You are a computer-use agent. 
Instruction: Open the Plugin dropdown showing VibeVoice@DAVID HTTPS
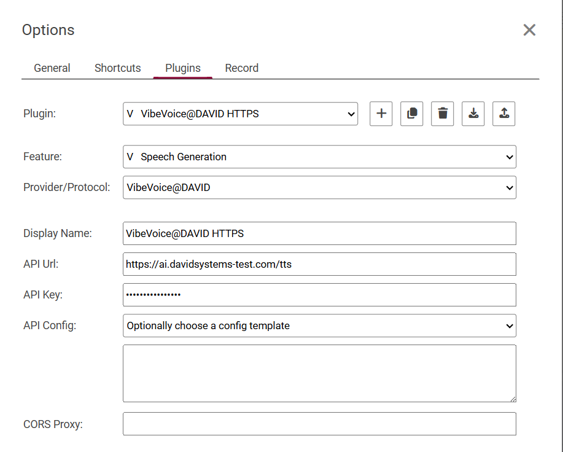tap(240, 114)
